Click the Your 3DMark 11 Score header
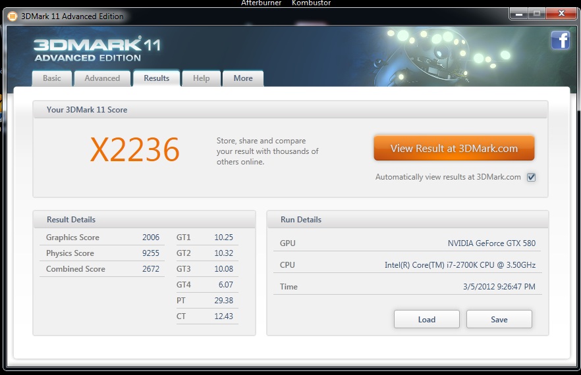 (290, 110)
